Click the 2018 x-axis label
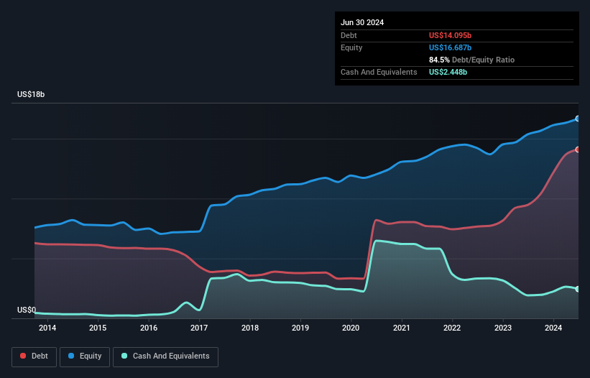This screenshot has height=378, width=590. (x=250, y=328)
